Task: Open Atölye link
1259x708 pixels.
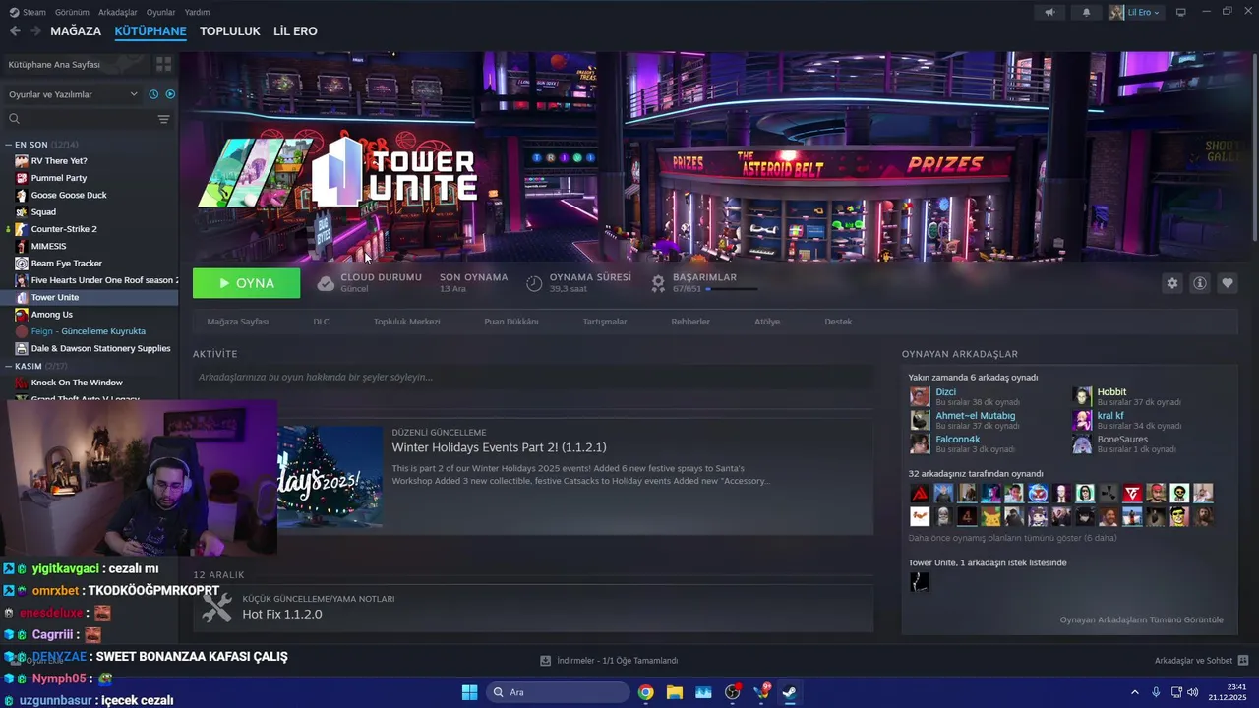Action: [767, 322]
